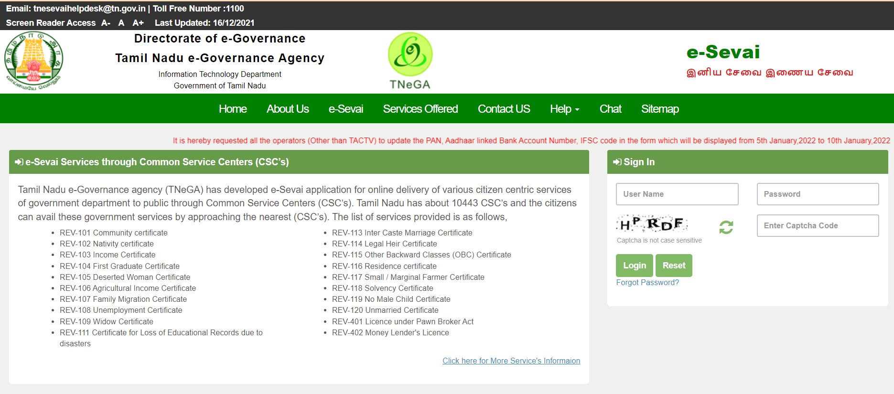Select REV-111 Loss of Educational Records entry
Viewport: 894px width, 394px height.
(161, 338)
